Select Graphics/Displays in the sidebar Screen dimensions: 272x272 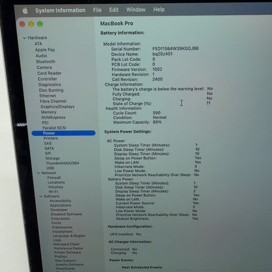coord(58,107)
